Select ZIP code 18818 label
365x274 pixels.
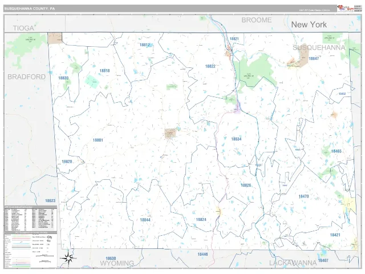pyautogui.click(x=104, y=71)
